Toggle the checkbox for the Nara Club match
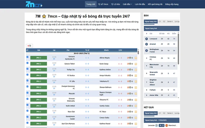 [x=27, y=111]
